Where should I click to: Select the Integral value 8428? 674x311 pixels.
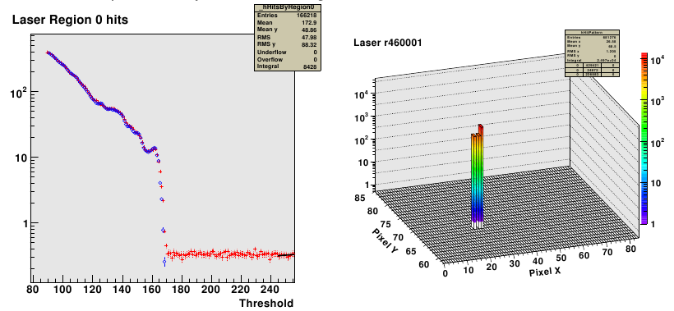(x=311, y=66)
